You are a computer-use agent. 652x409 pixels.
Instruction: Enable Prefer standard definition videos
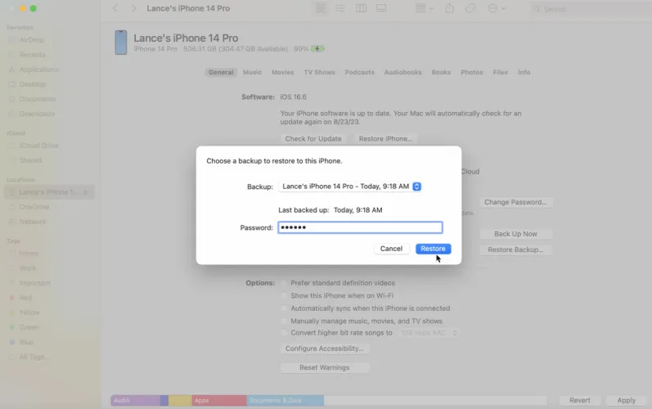284,283
